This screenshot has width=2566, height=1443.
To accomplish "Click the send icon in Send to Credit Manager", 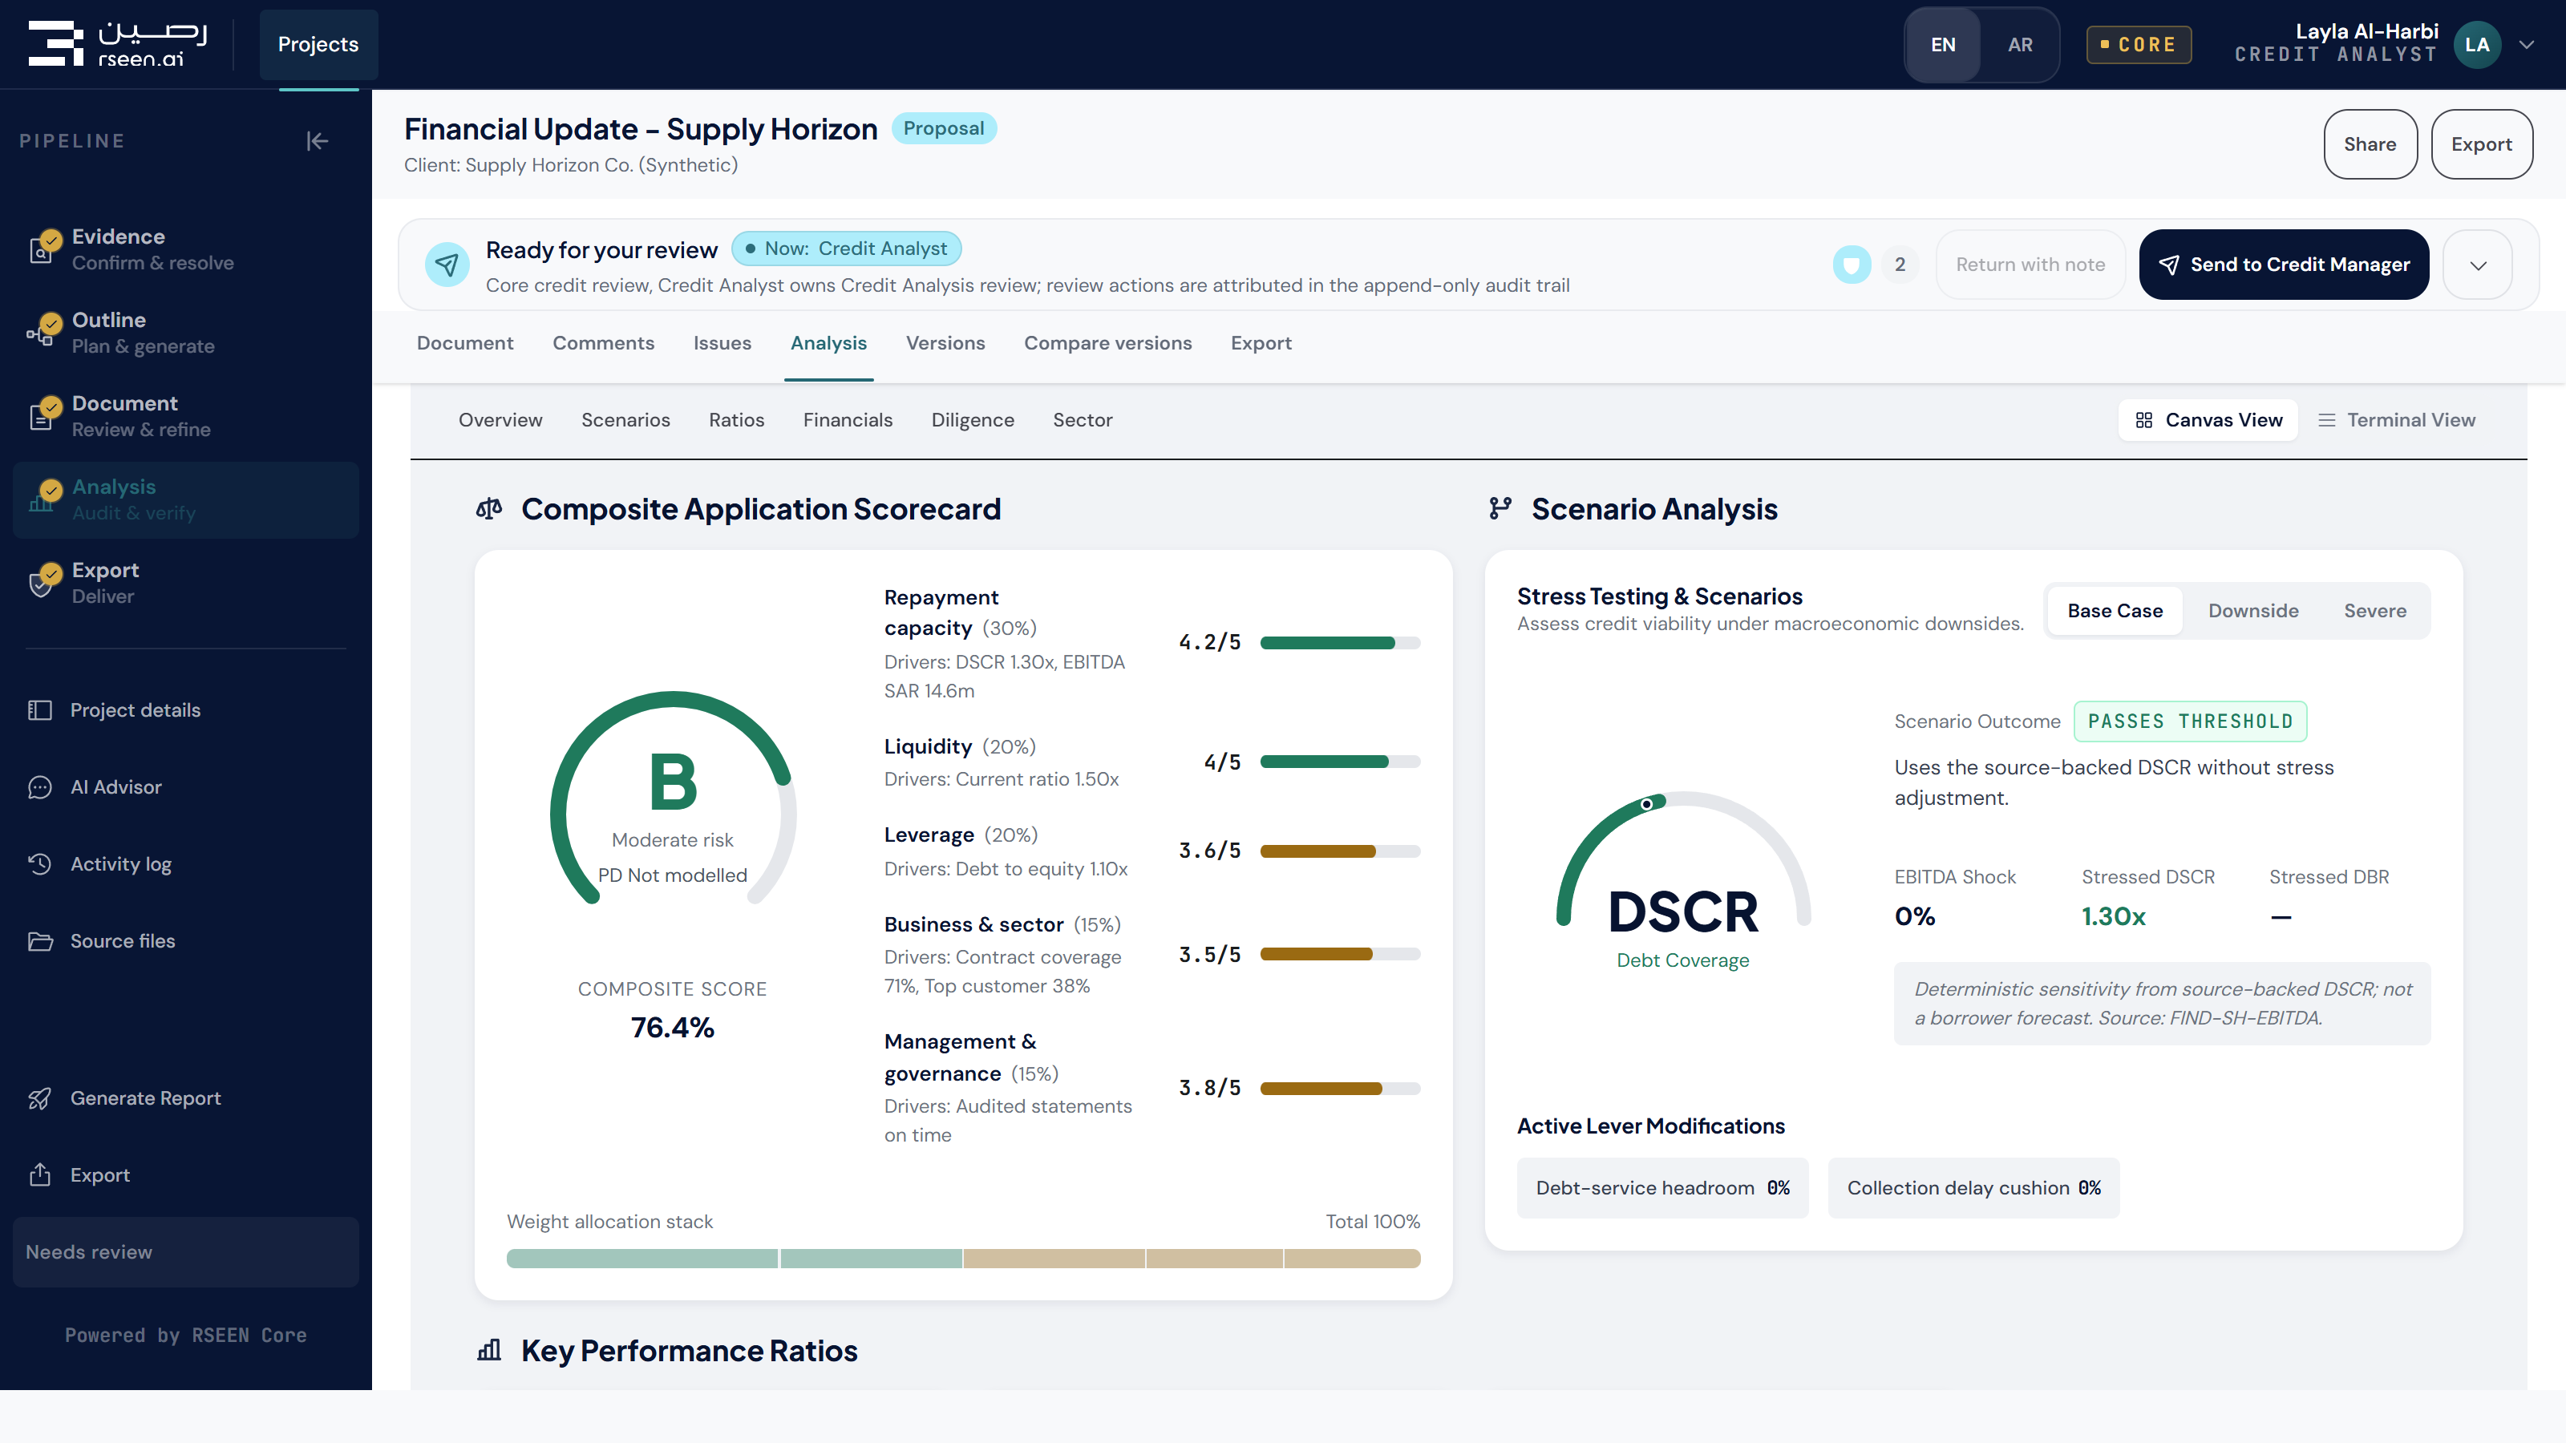I will 2168,265.
